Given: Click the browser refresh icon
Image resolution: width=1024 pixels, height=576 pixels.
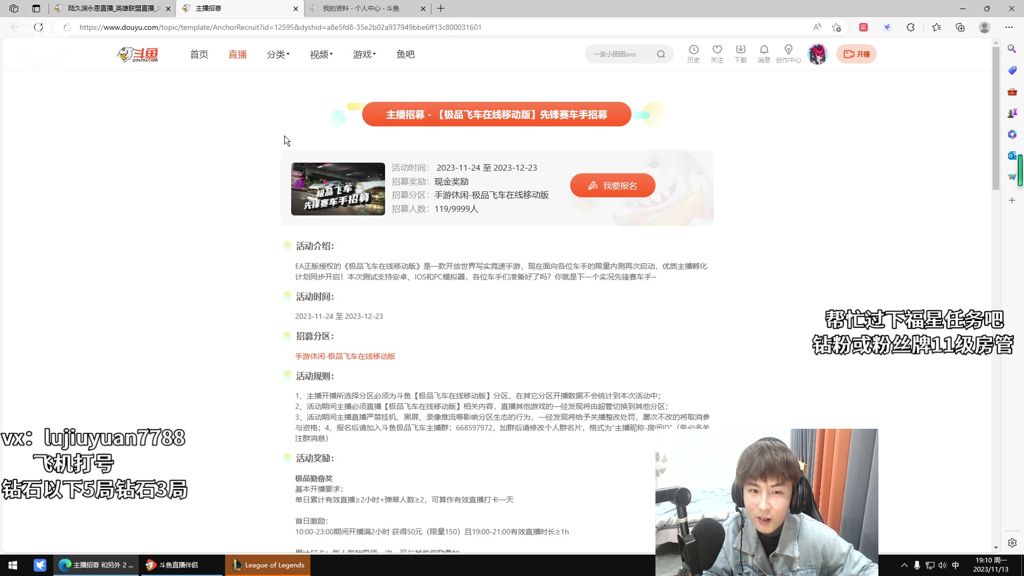Looking at the screenshot, I should (38, 27).
